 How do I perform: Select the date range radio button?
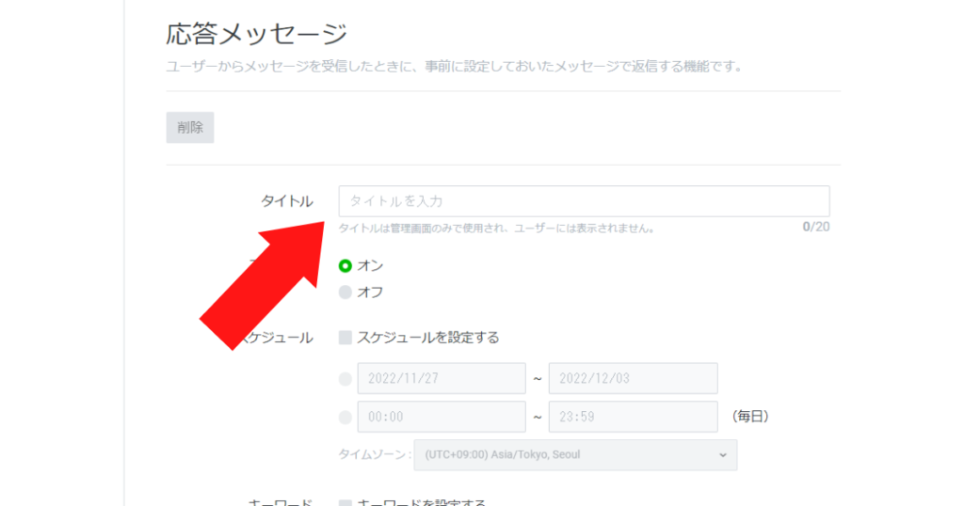click(345, 379)
